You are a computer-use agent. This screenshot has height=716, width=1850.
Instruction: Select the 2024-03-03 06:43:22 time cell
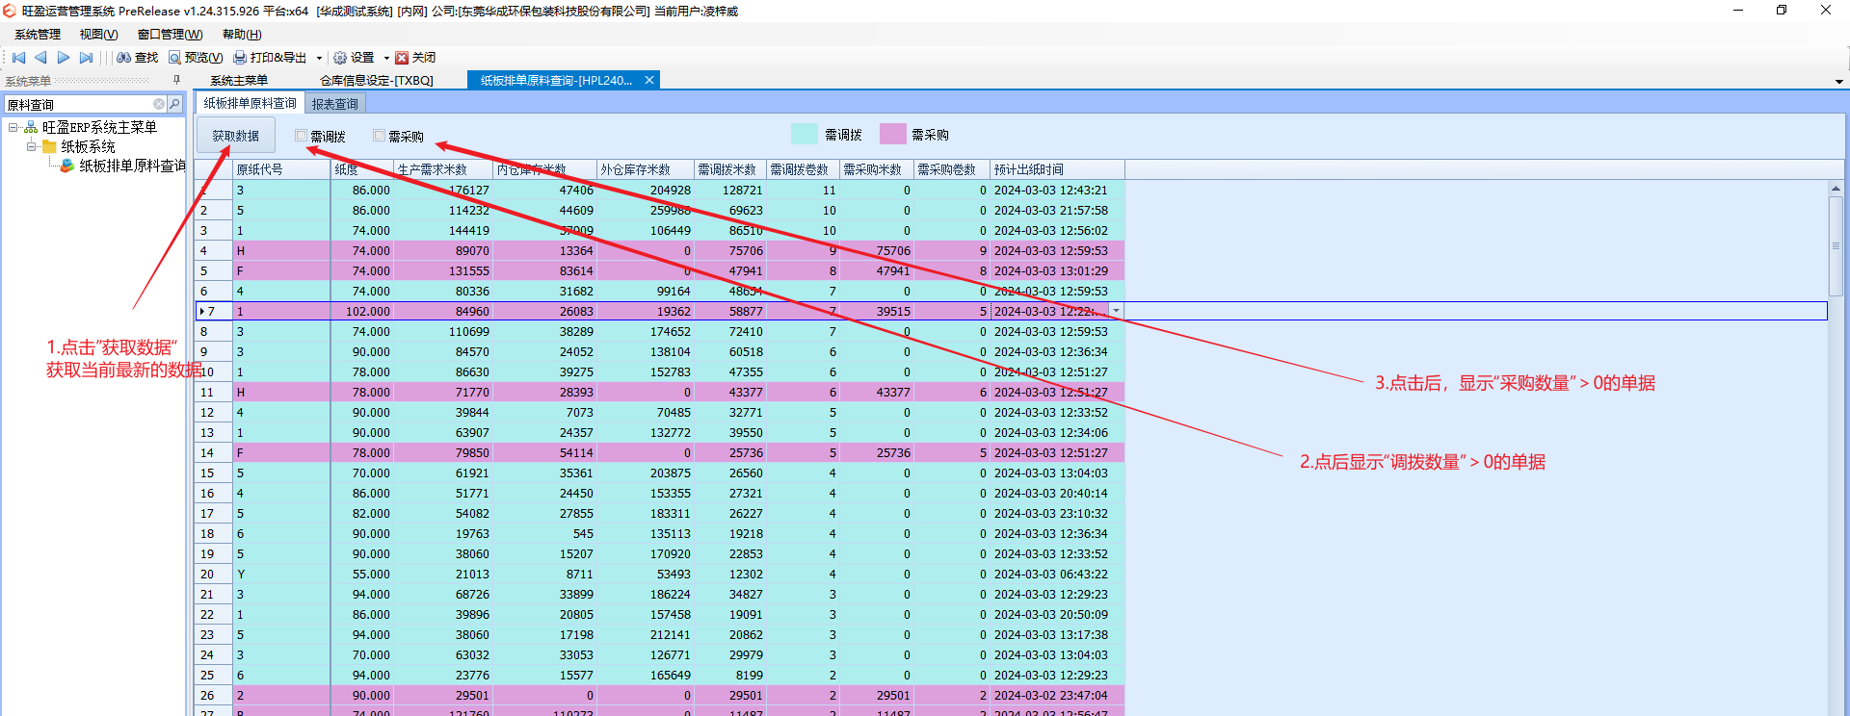1057,575
